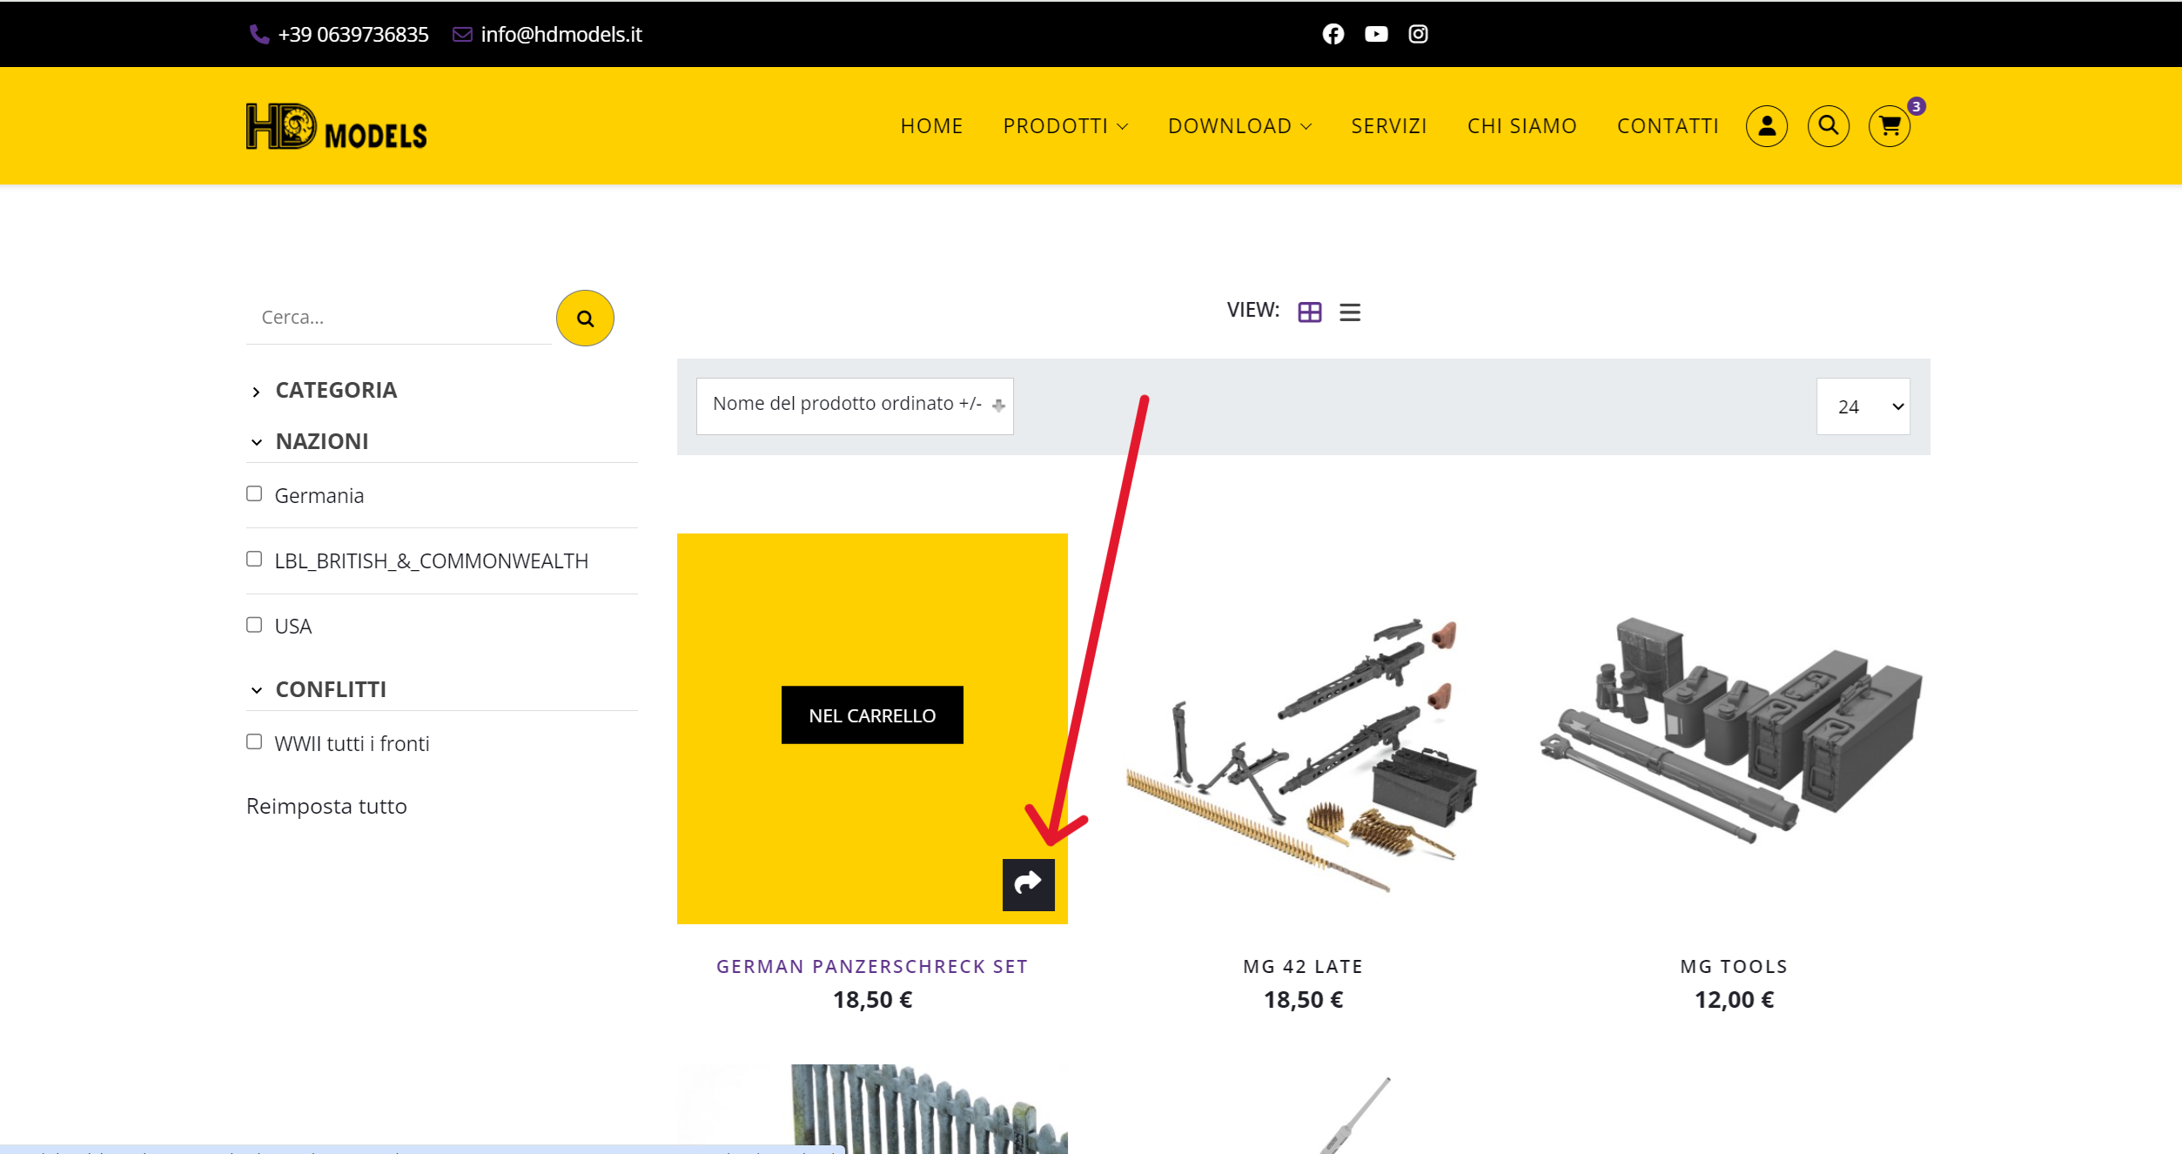The image size is (2182, 1154).
Task: Open the 24 items-per-page dropdown
Action: [1863, 406]
